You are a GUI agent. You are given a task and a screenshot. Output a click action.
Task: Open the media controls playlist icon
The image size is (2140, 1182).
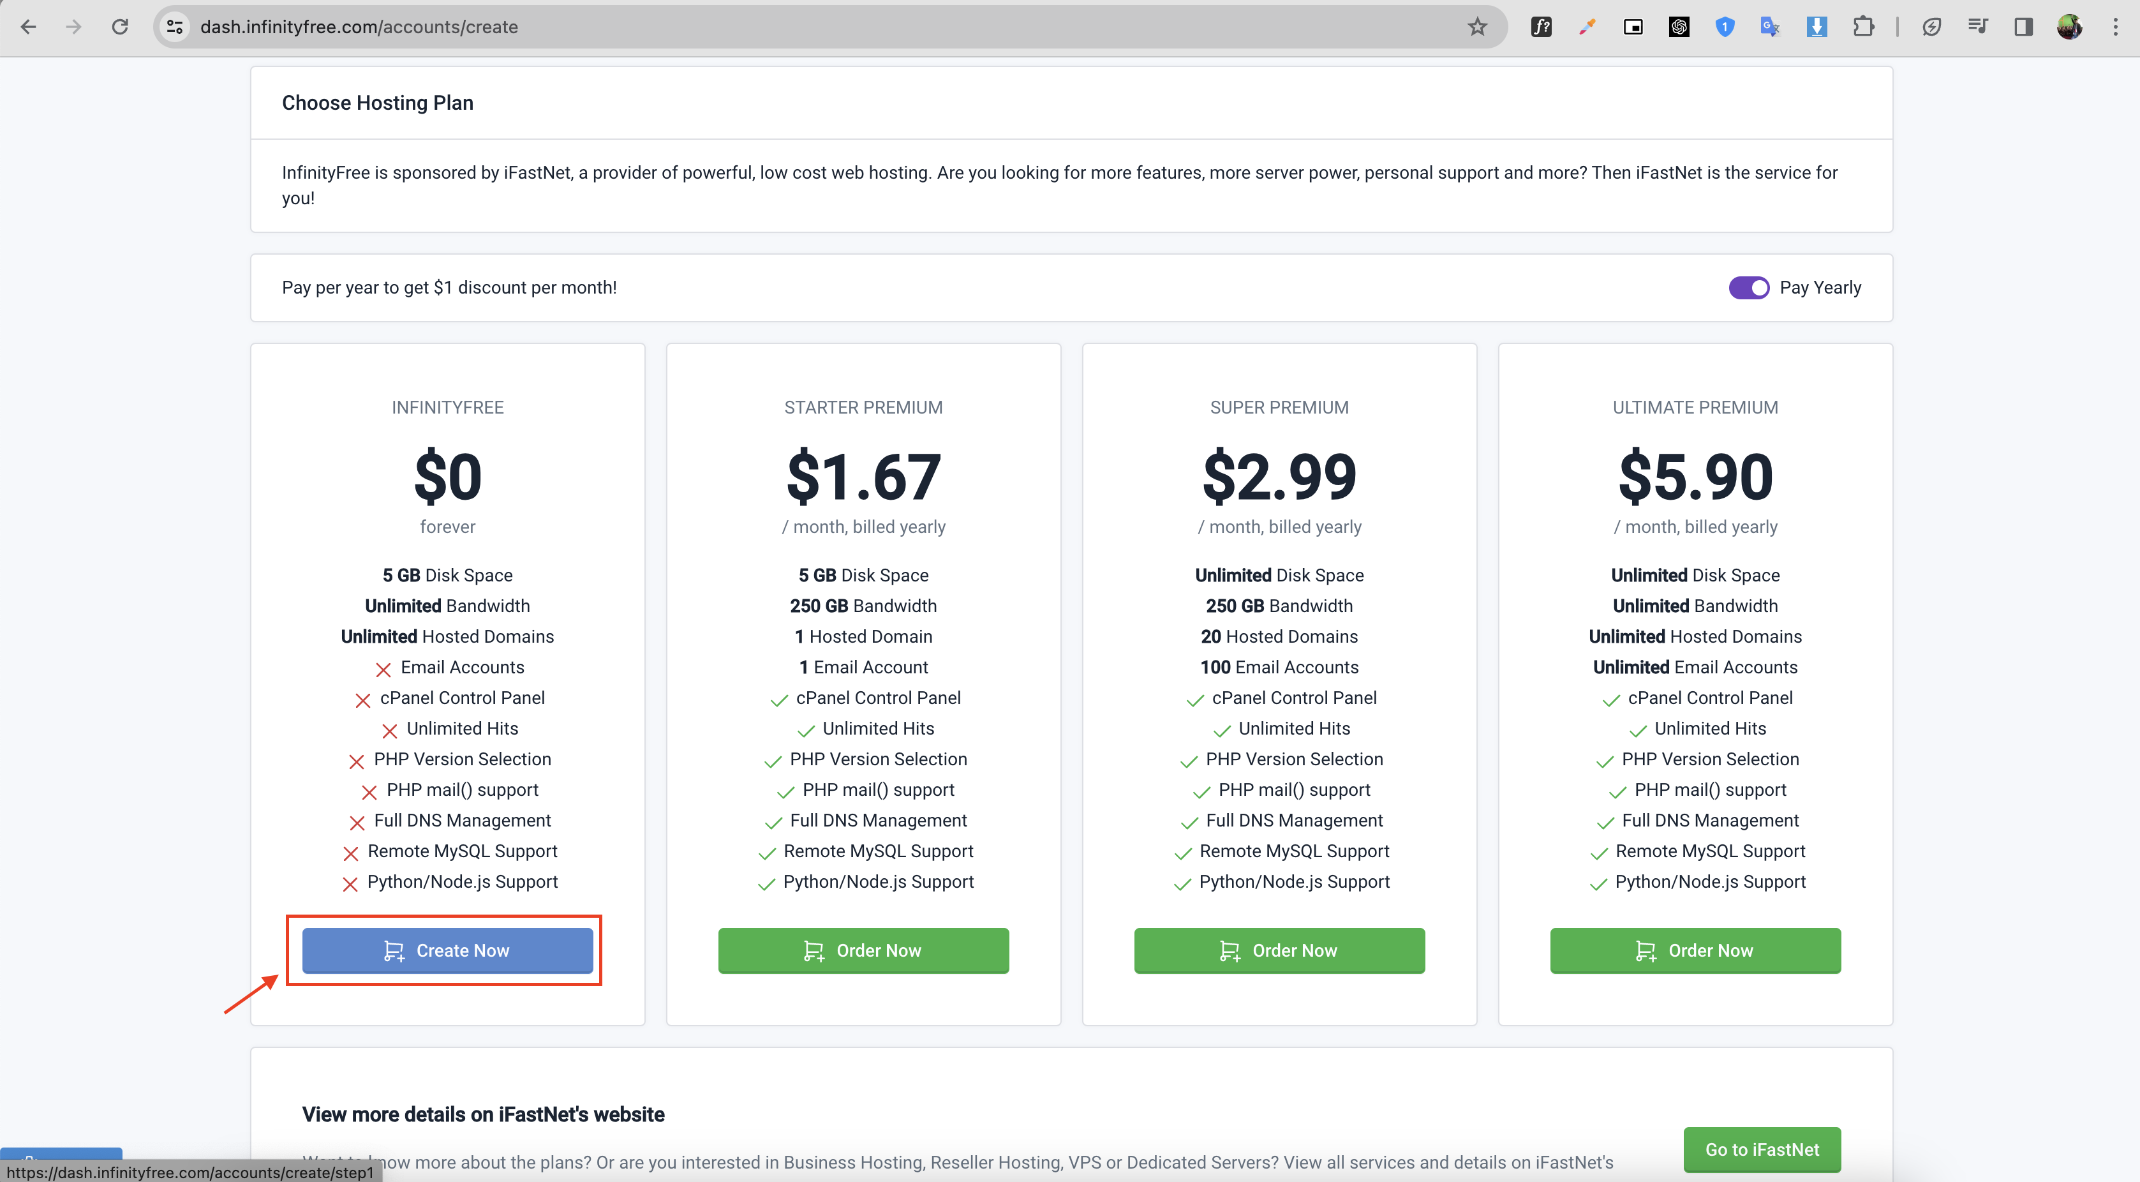[x=1978, y=27]
